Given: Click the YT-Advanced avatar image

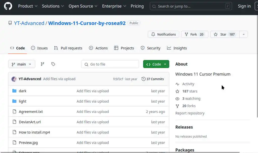Looking at the screenshot, I should click(14, 79).
